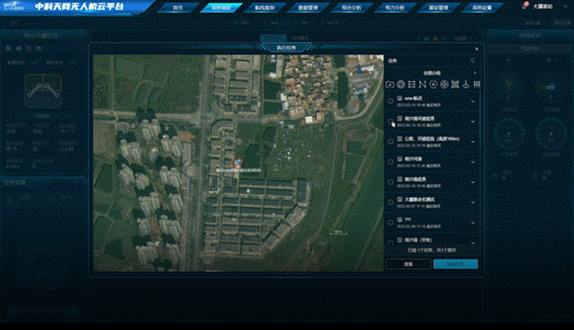The width and height of the screenshot is (574, 330).
Task: Open notifications bell in top bar
Action: click(524, 6)
